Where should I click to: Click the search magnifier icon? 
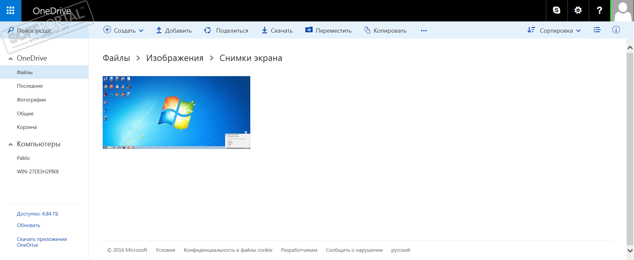pos(11,30)
